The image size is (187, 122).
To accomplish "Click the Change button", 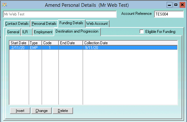I will (42, 111).
